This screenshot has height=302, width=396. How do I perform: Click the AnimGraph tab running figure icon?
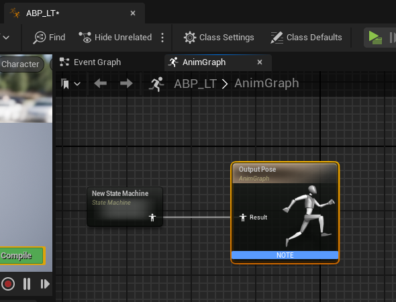click(174, 62)
